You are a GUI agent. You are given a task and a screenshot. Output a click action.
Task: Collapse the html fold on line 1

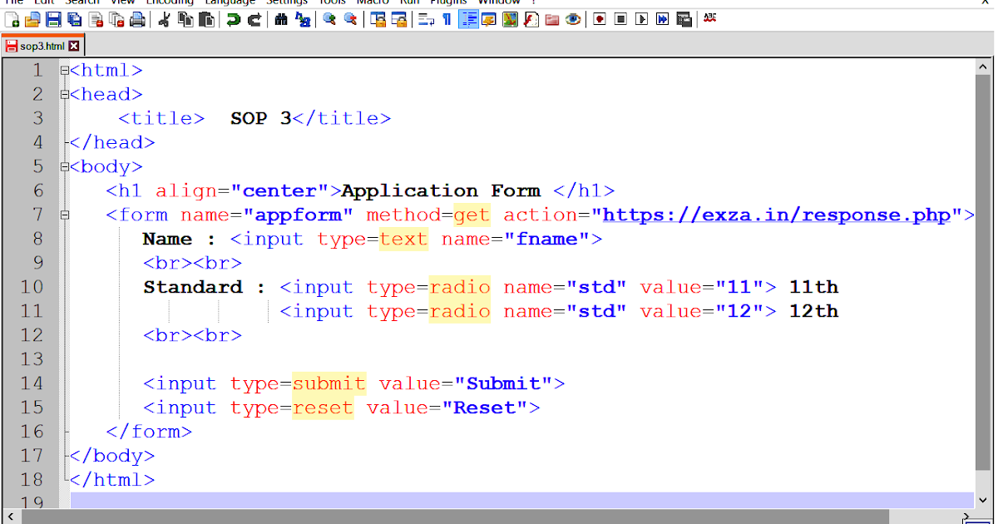[x=63, y=70]
